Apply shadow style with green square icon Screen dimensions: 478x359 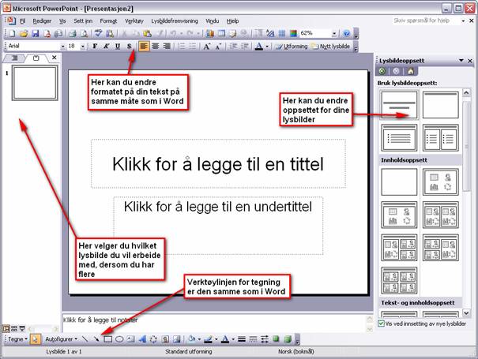tap(277, 339)
